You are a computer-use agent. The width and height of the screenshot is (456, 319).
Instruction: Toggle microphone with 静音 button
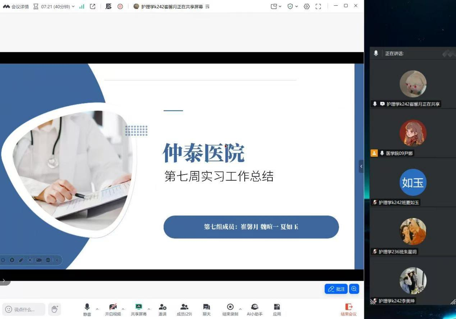point(87,309)
